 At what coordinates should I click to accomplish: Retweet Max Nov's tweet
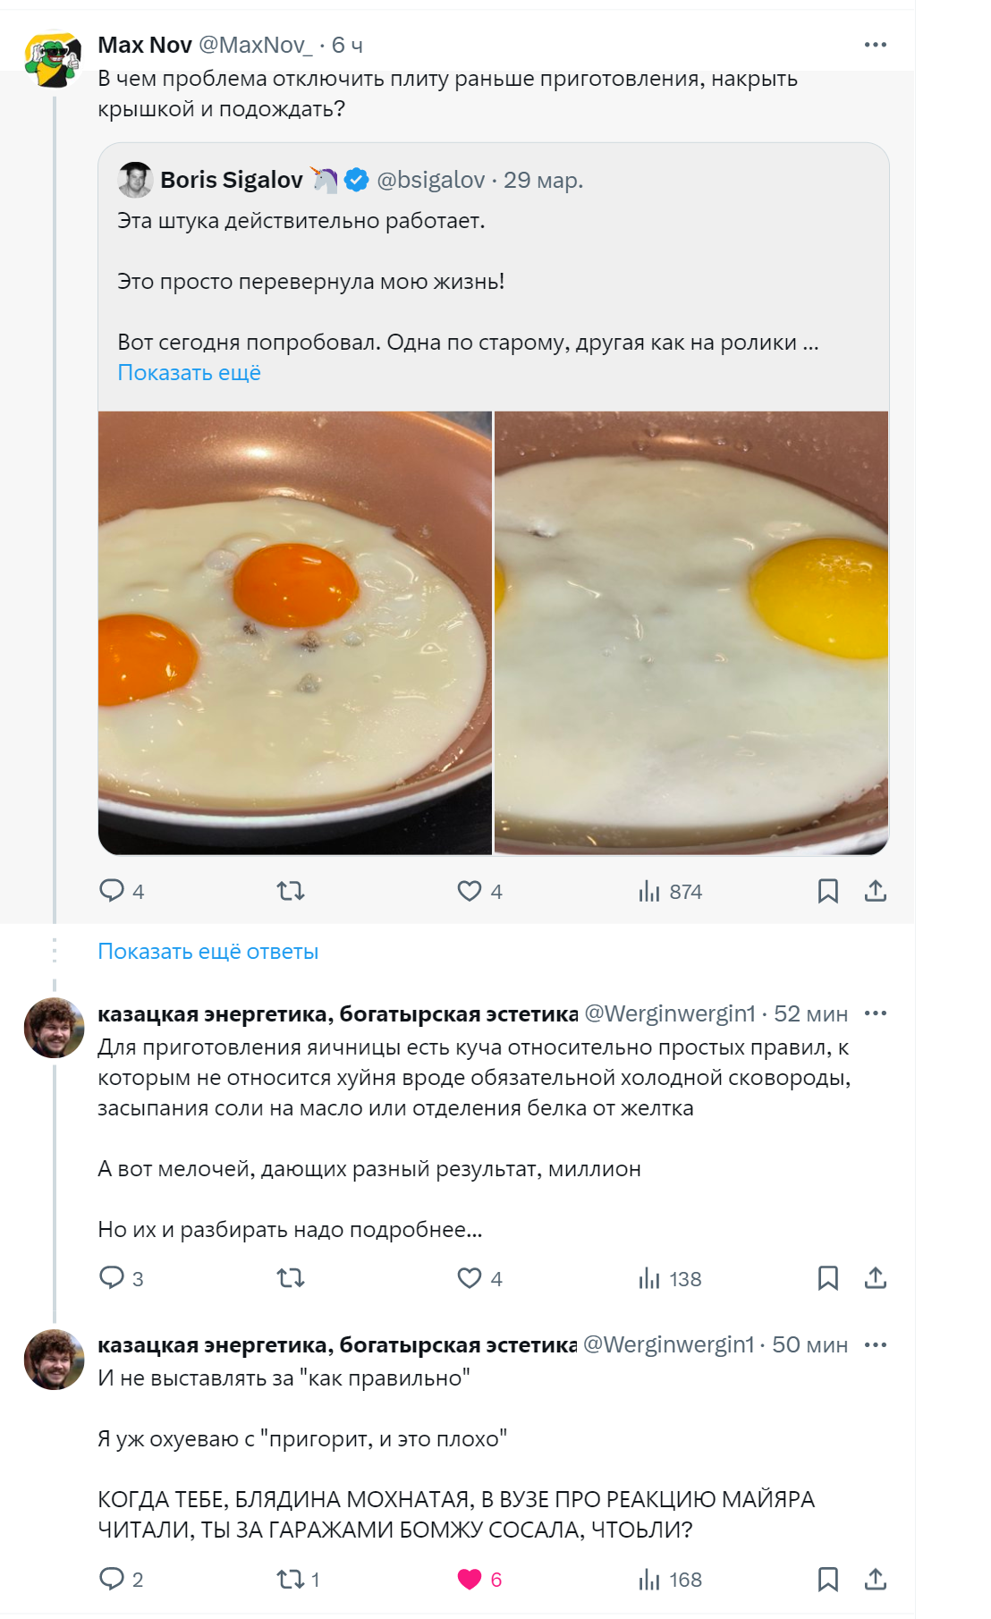click(291, 891)
